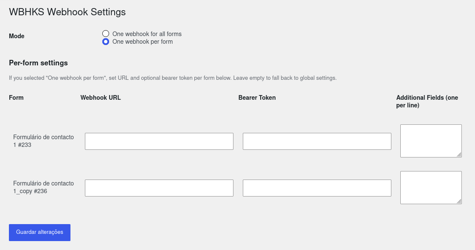Click the Guardar alterações button
The height and width of the screenshot is (250, 475).
[x=39, y=233]
